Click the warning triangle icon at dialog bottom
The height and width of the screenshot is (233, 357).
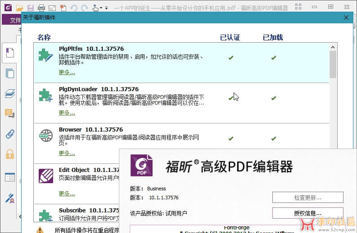pyautogui.click(x=40, y=229)
